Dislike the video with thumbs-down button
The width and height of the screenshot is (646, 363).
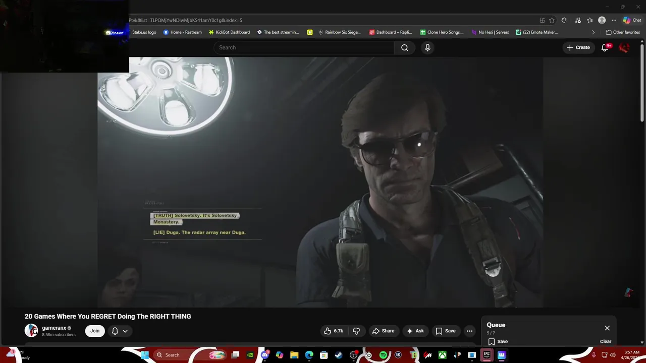356,331
